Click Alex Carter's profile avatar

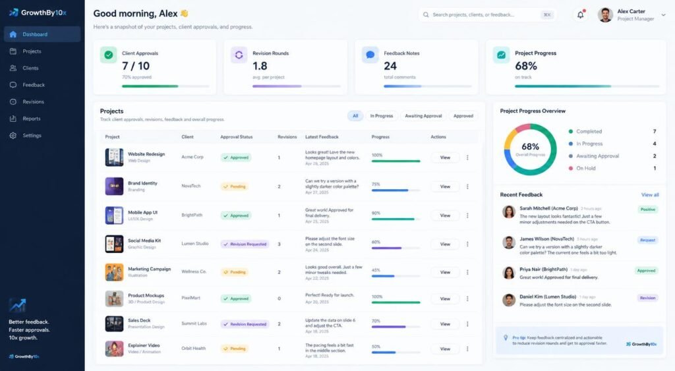point(605,14)
